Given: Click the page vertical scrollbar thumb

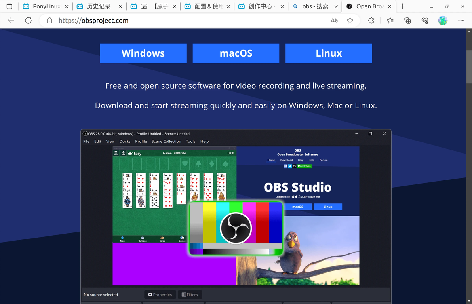Looking at the screenshot, I should coord(469,66).
